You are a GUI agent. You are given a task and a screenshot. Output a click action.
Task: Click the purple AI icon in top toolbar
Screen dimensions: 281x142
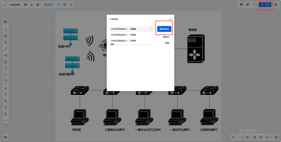point(65,5)
